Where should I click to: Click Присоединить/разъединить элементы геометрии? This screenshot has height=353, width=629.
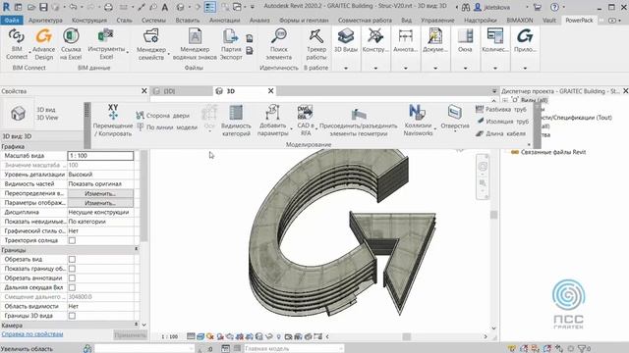pos(359,122)
